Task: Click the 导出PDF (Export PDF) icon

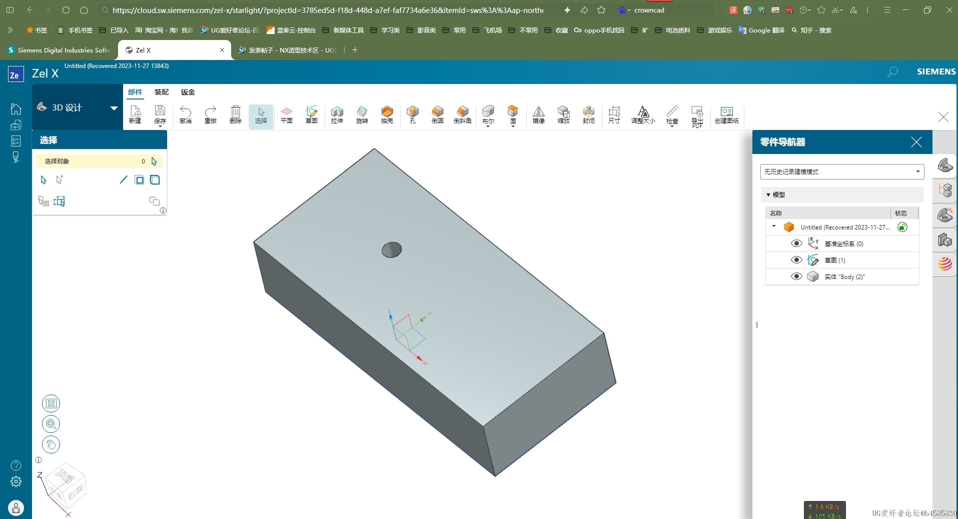Action: tap(697, 116)
